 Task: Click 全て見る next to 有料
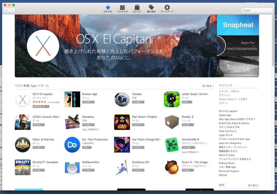click(x=253, y=185)
